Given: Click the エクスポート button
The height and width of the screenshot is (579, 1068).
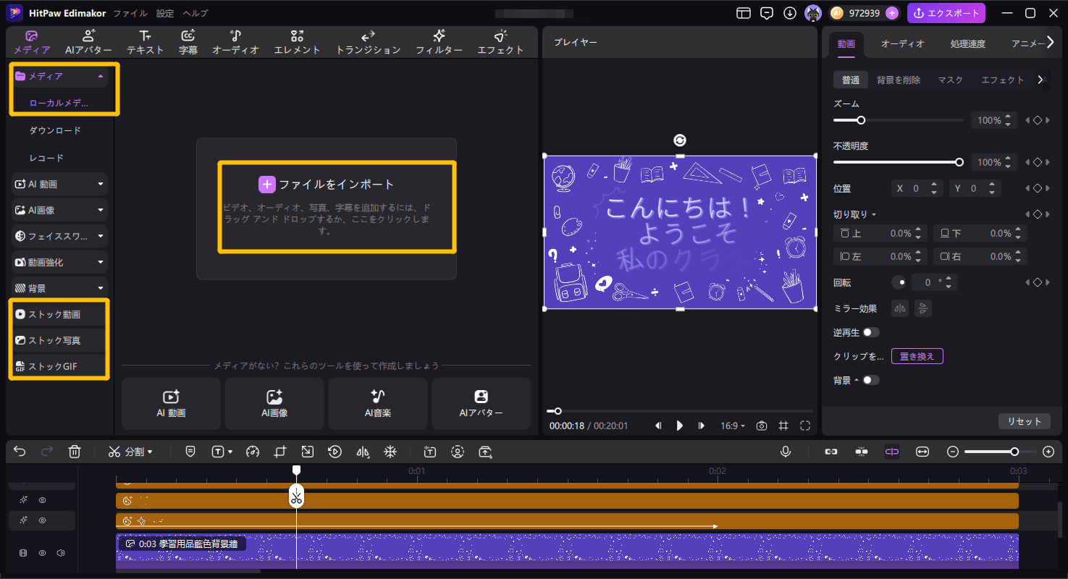Looking at the screenshot, I should 946,13.
